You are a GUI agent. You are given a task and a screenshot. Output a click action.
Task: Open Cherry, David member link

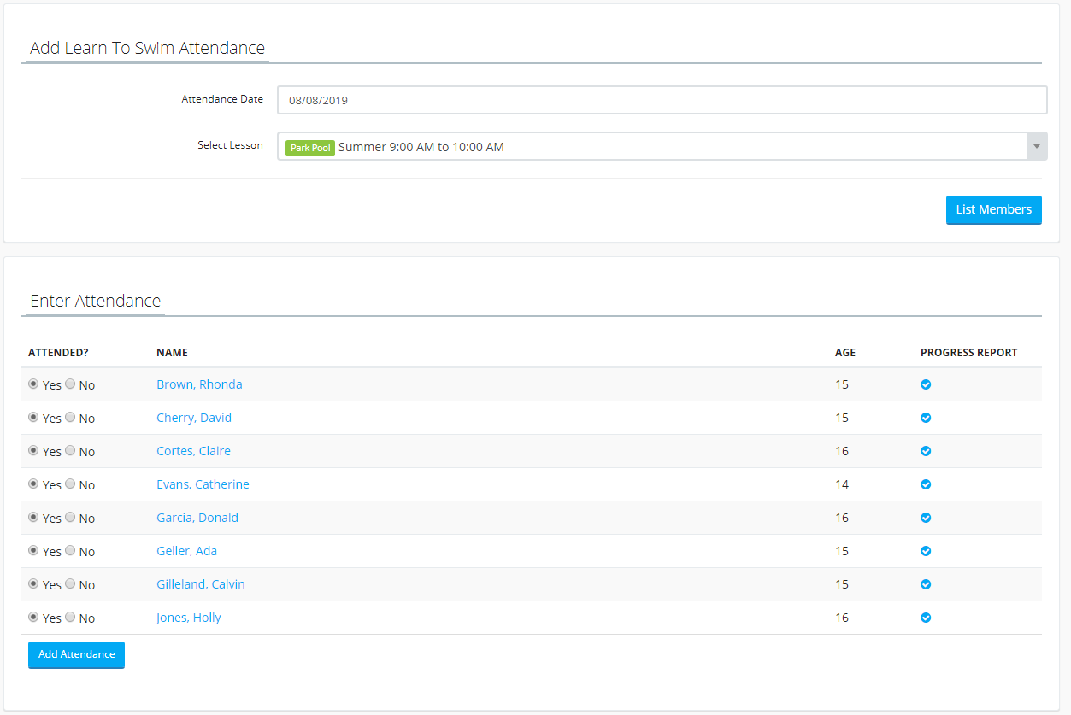coord(194,418)
